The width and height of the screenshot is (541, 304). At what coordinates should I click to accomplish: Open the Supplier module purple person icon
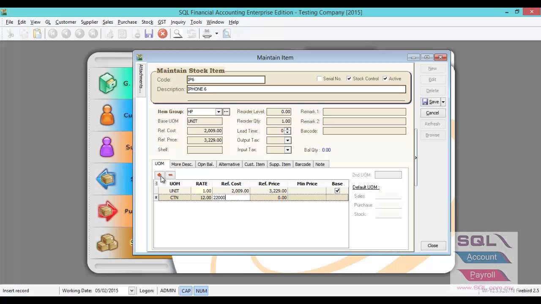click(107, 147)
